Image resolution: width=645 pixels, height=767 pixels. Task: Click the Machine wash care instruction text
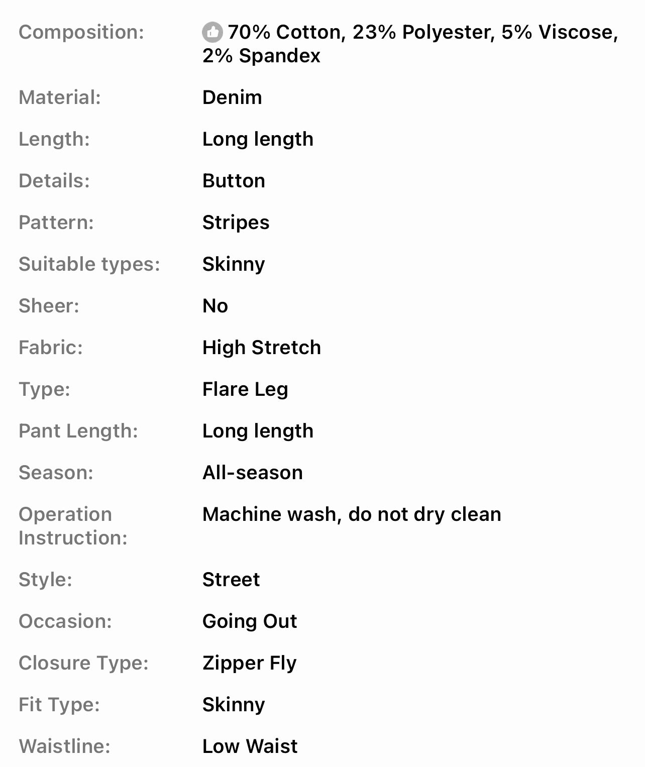point(352,514)
